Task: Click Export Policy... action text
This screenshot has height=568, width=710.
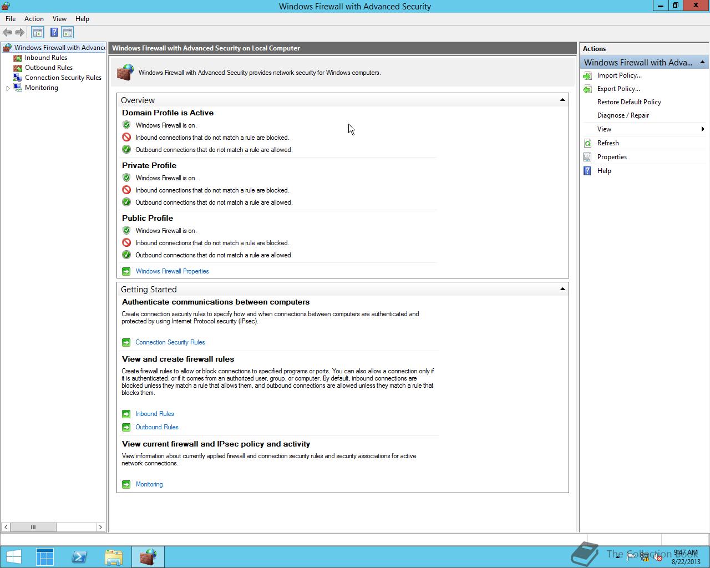Action: [618, 89]
